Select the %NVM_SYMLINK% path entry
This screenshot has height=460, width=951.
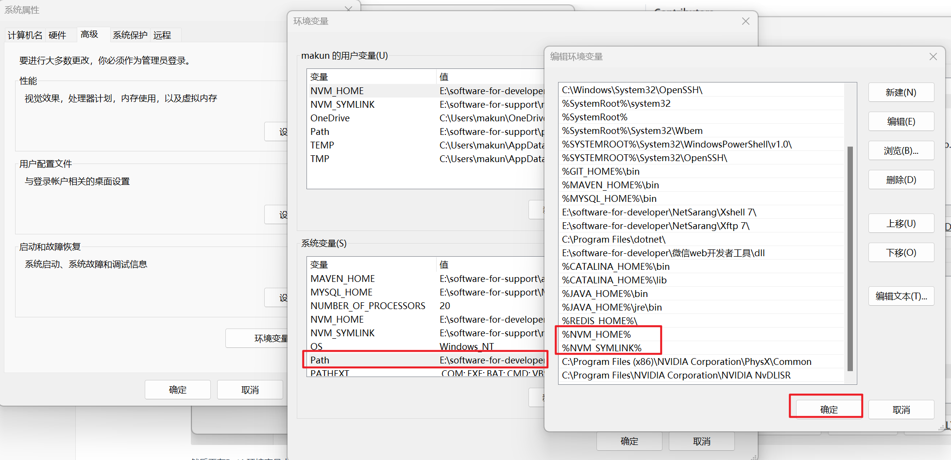(701, 348)
